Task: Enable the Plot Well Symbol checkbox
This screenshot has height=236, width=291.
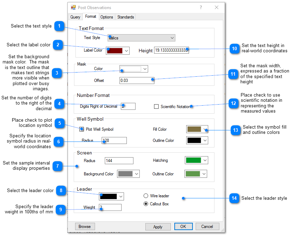Action: click(82, 129)
